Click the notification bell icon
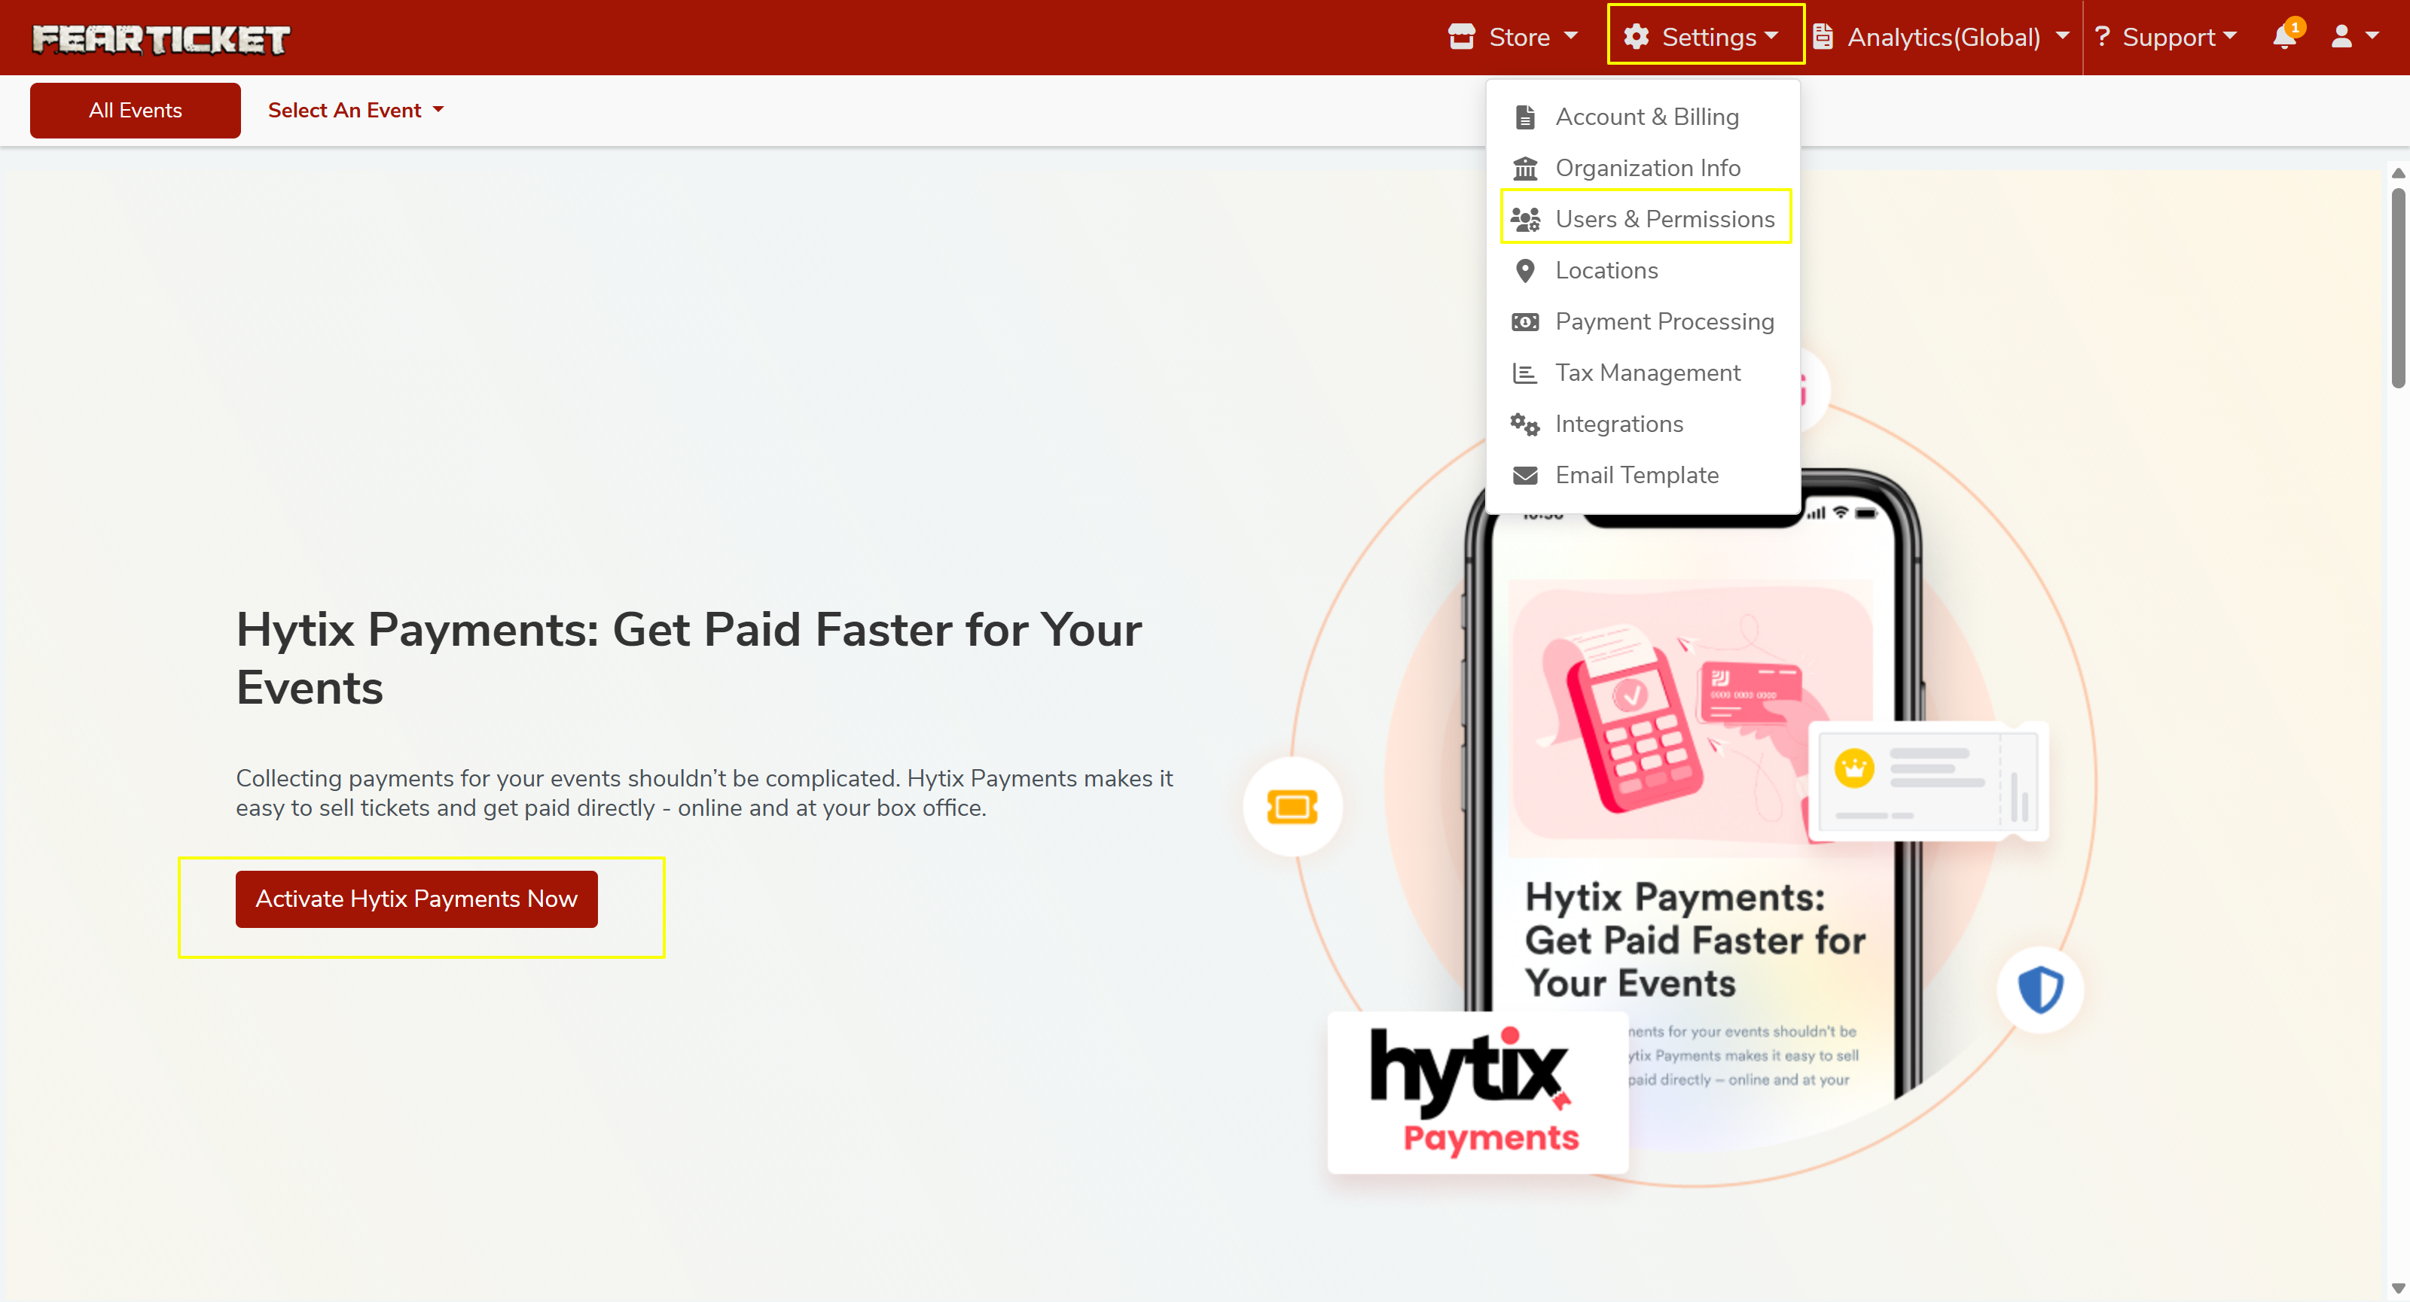 pos(2283,38)
